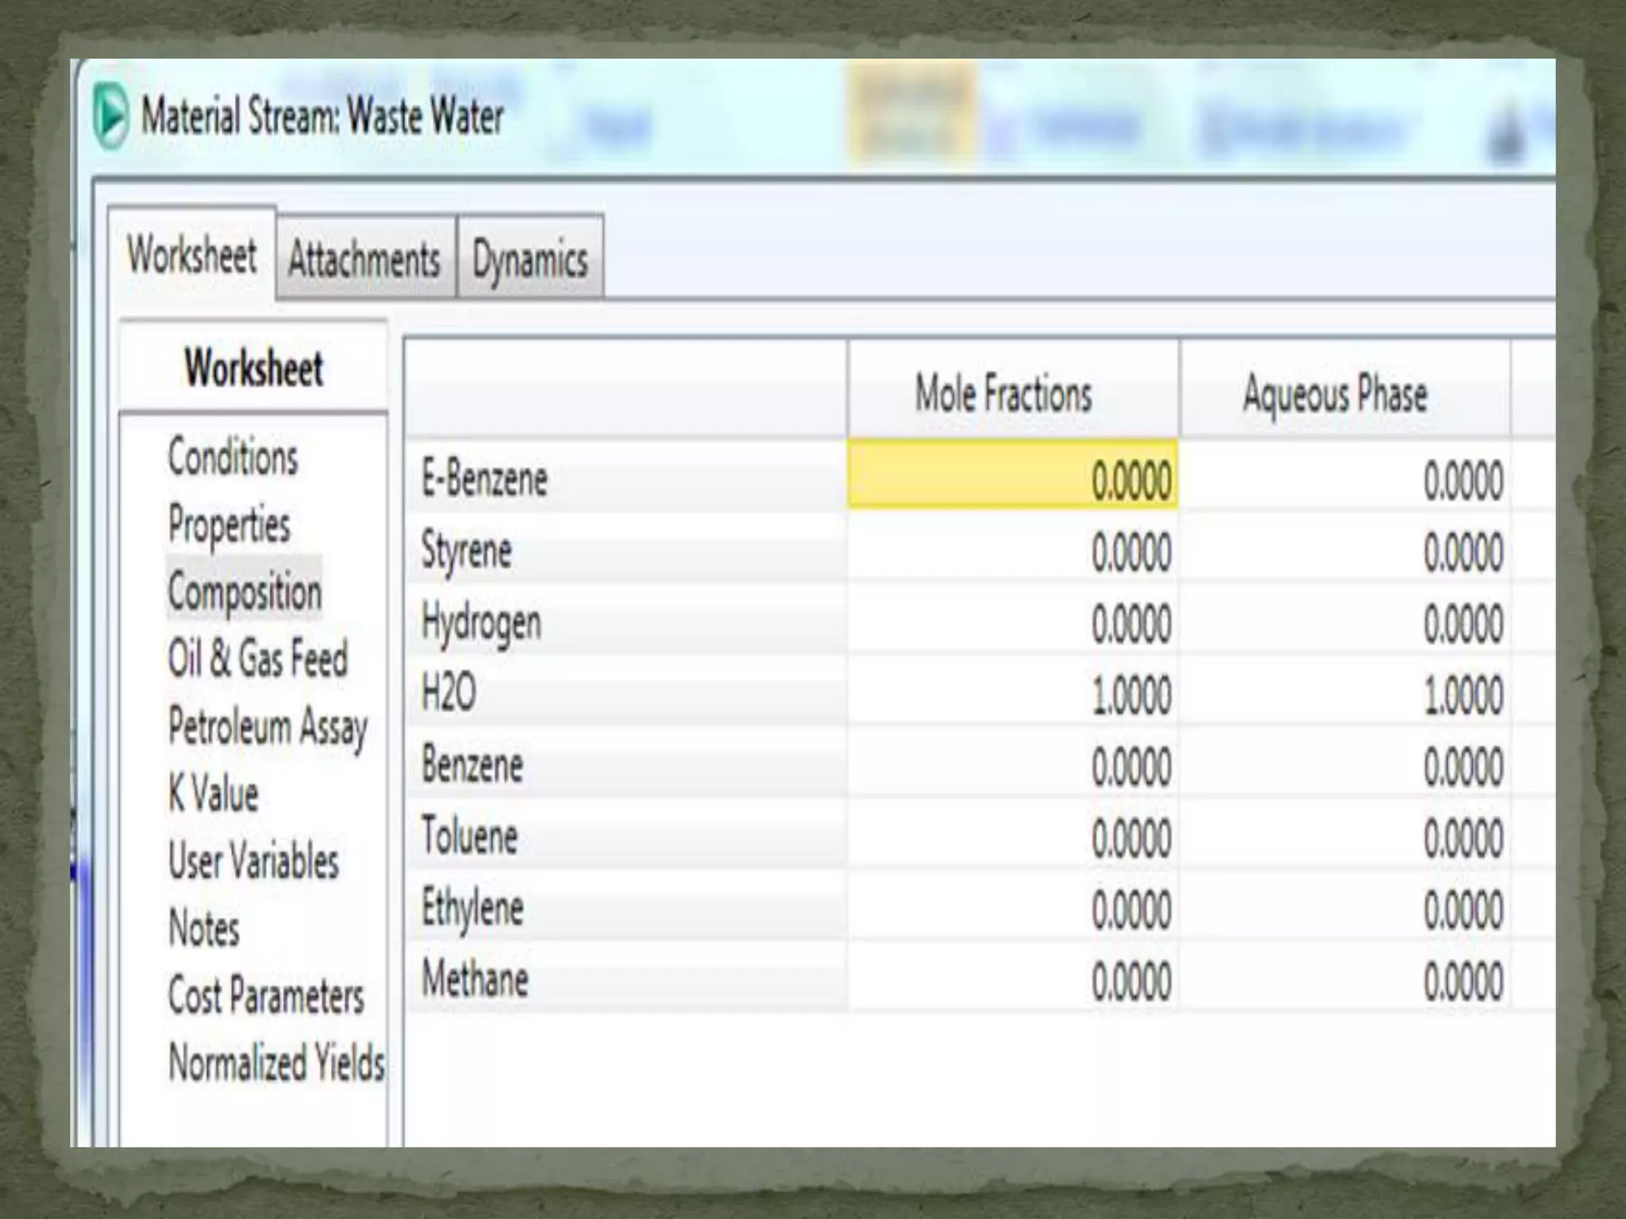Image resolution: width=1626 pixels, height=1219 pixels.
Task: Select Methane aqueous phase cell
Action: click(1345, 979)
